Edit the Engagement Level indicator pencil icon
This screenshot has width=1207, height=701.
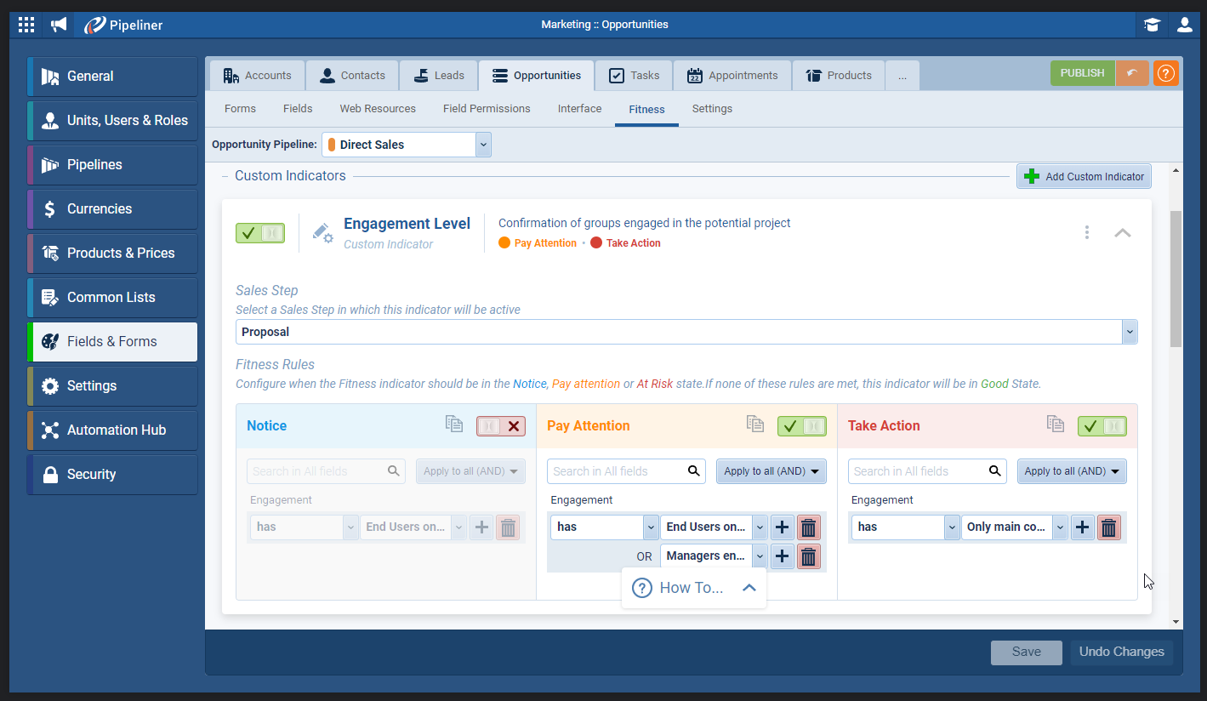[x=322, y=233]
